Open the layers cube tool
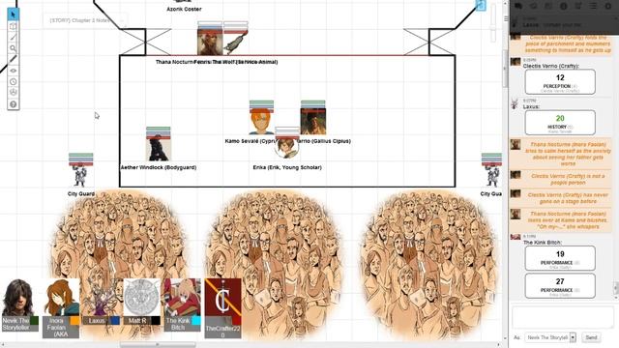Viewport: 619px width, 348px height. 13,26
